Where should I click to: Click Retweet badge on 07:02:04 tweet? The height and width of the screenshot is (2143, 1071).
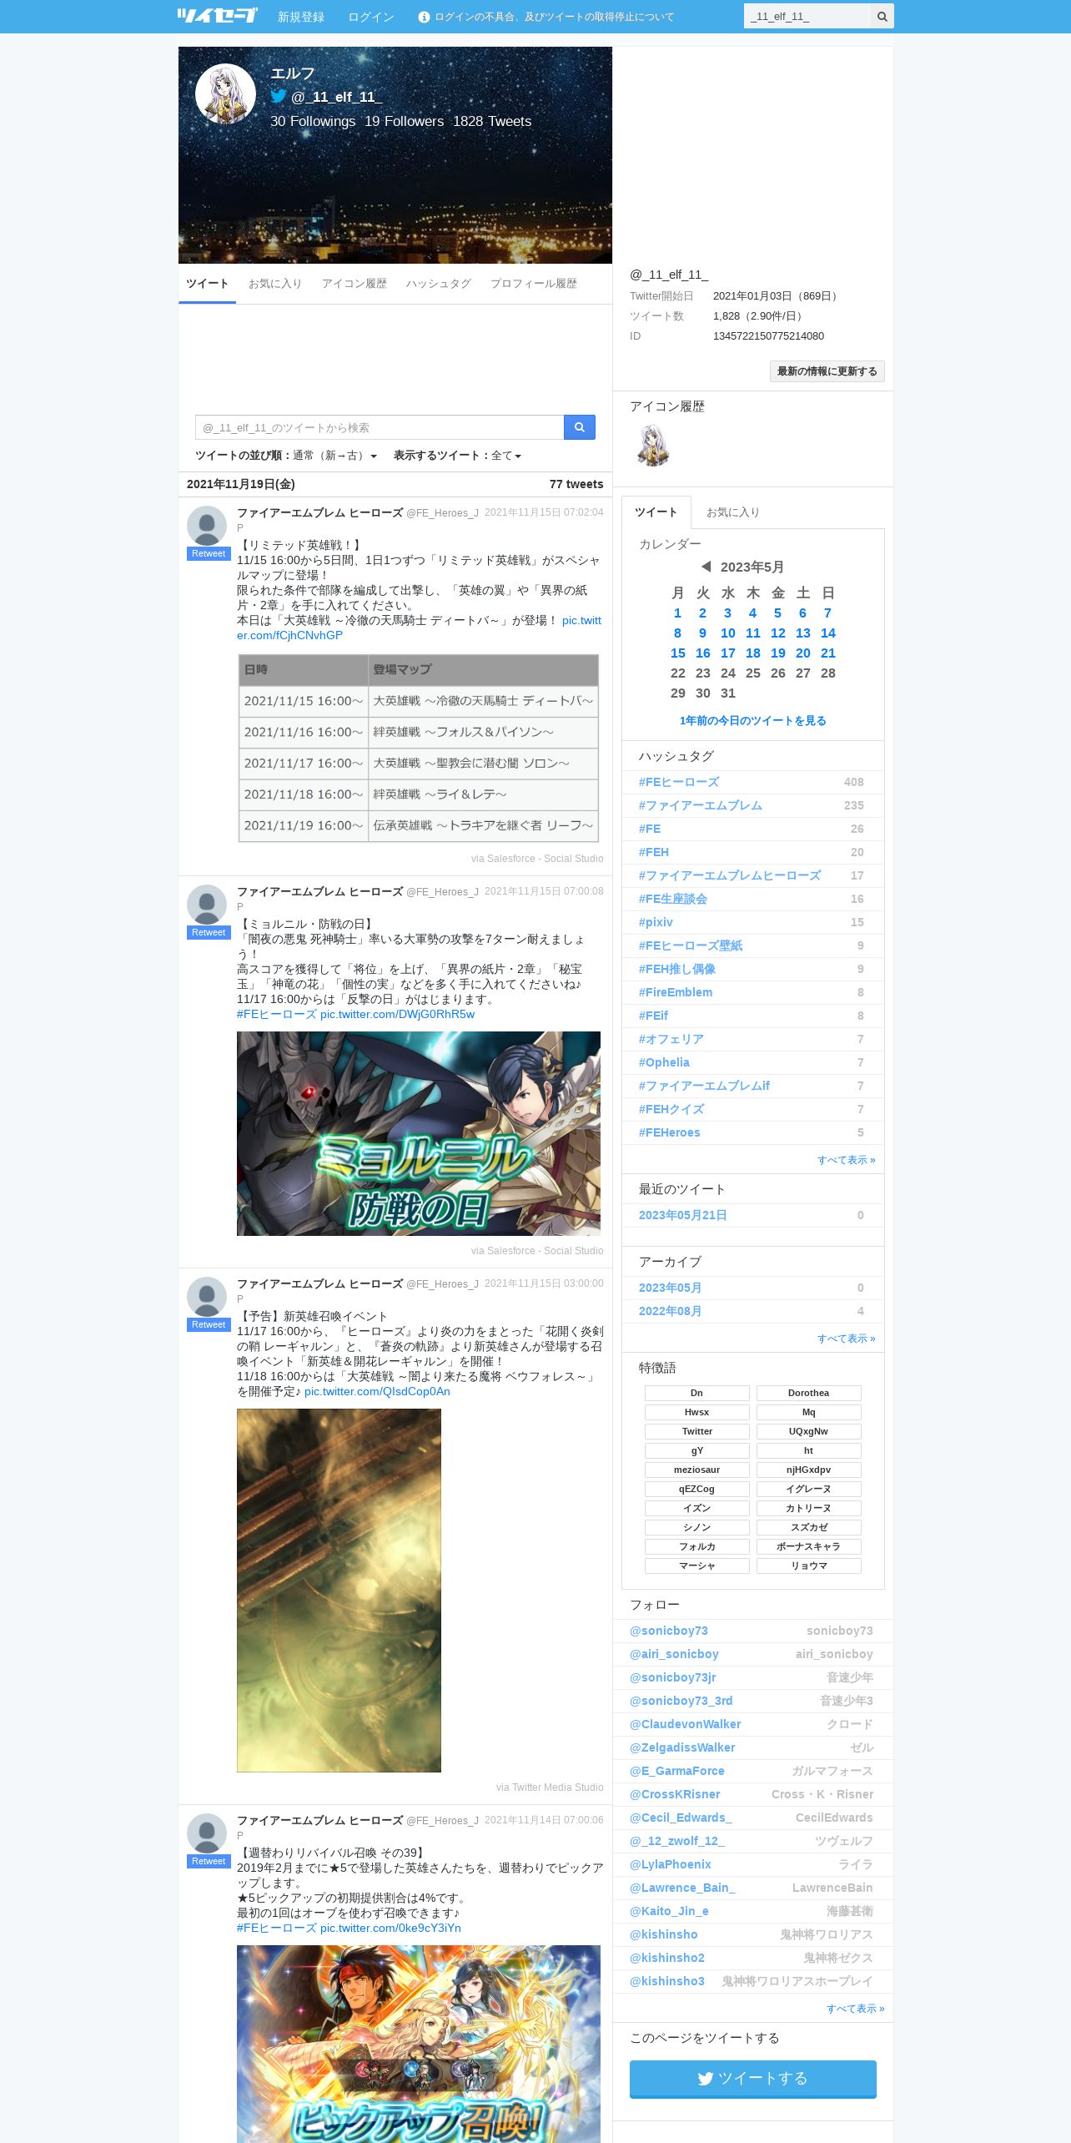point(209,554)
